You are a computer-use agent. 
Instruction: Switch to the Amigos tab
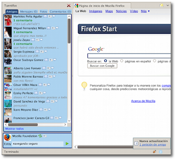(x=12, y=11)
